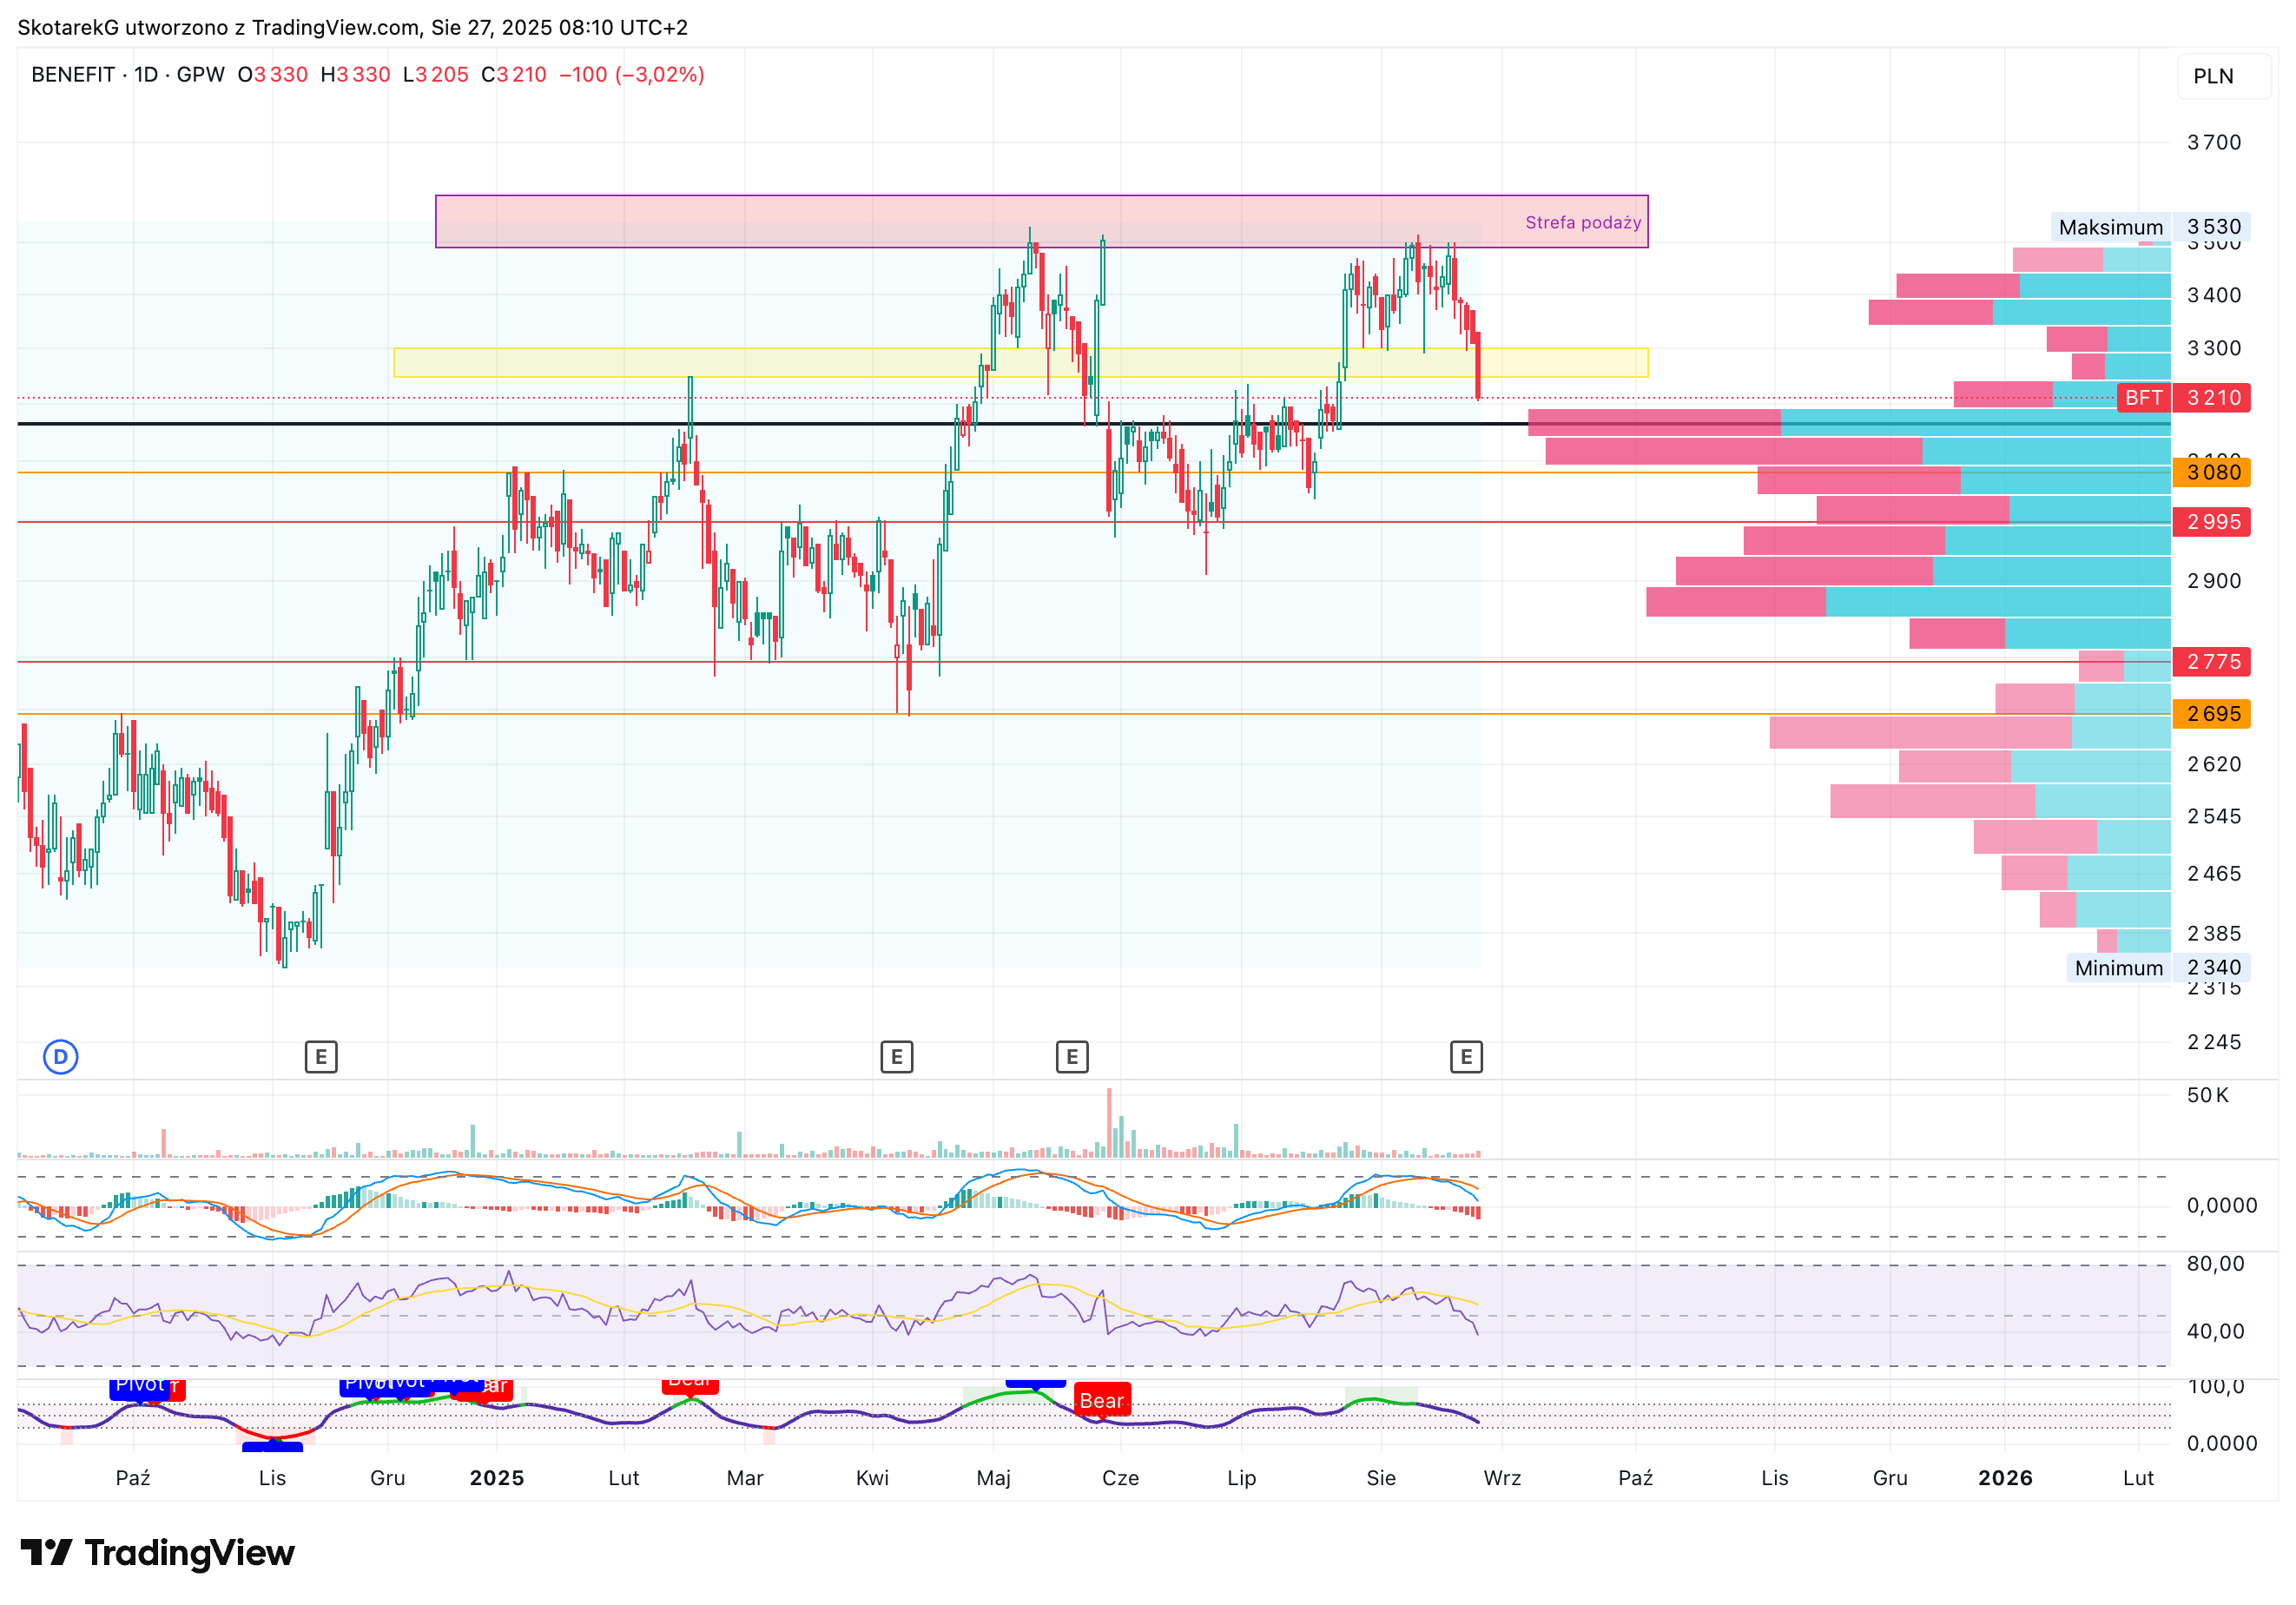Click the H3 330 high value
2296x1605 pixels.
point(355,75)
